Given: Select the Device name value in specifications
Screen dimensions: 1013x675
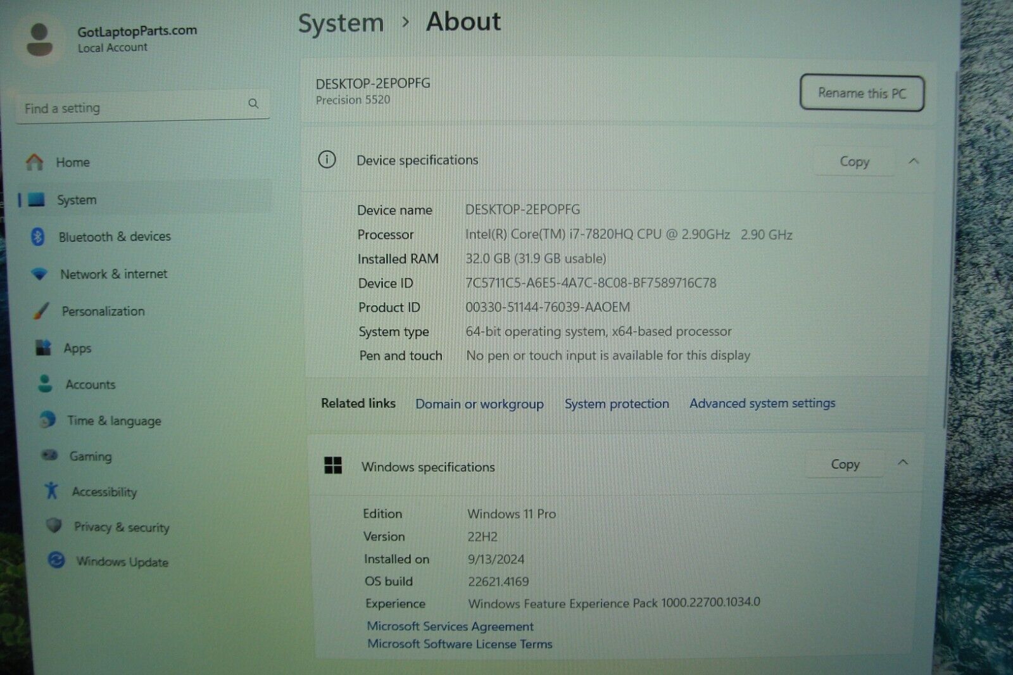Looking at the screenshot, I should pos(522,210).
